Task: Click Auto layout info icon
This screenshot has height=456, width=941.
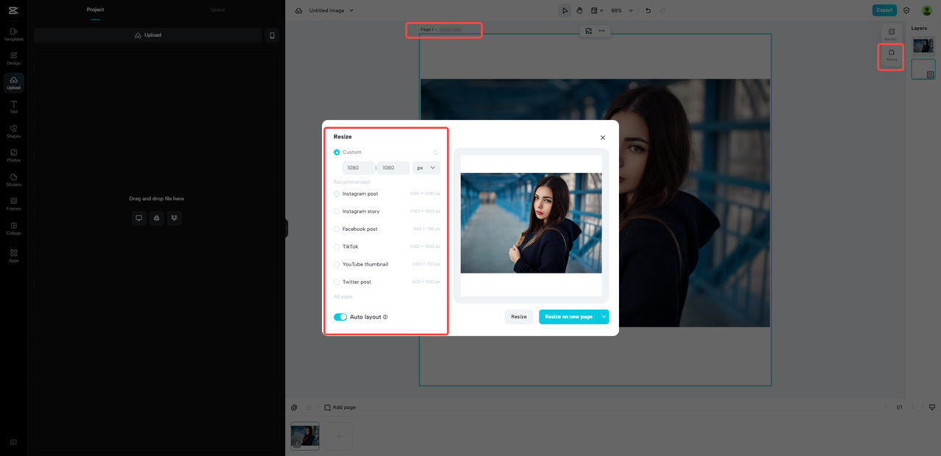Action: [x=385, y=317]
